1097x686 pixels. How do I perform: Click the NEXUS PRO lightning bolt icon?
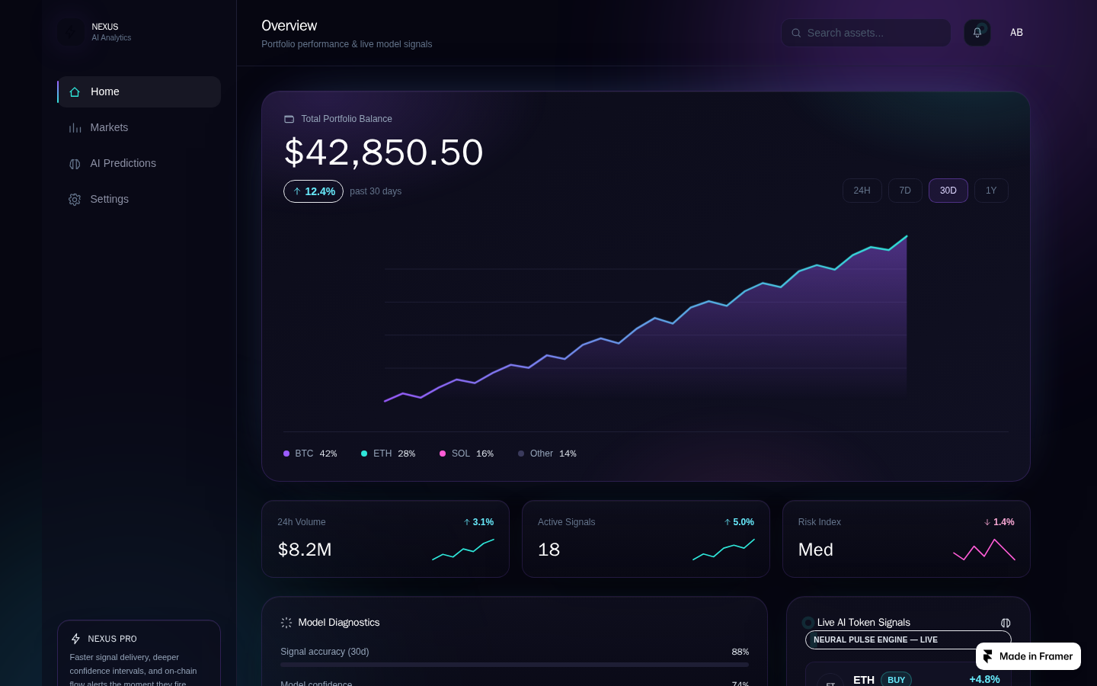coord(75,639)
